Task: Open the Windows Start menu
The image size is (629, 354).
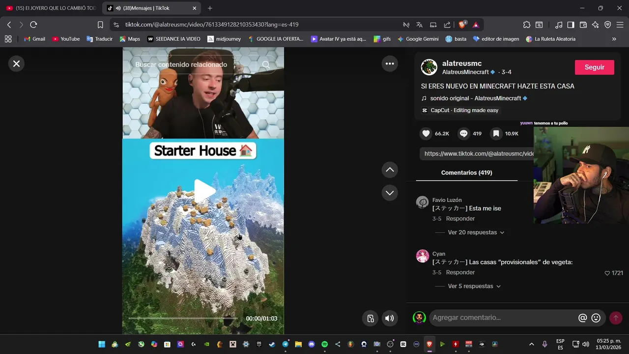Action: pyautogui.click(x=102, y=344)
